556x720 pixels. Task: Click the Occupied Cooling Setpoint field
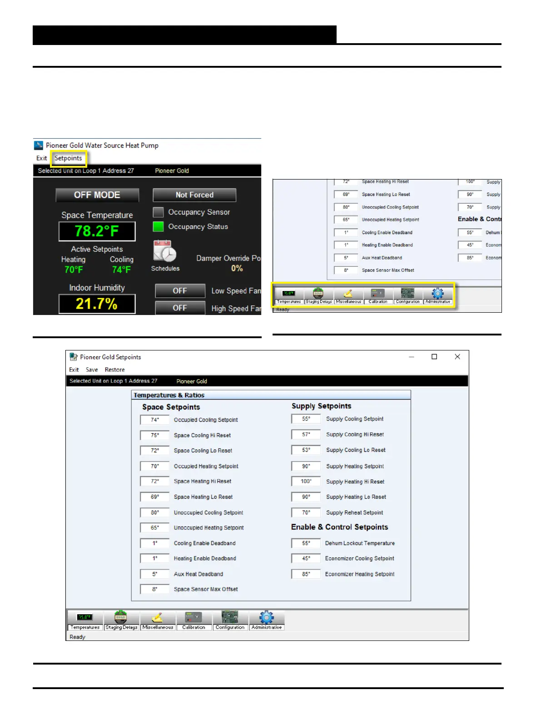154,420
